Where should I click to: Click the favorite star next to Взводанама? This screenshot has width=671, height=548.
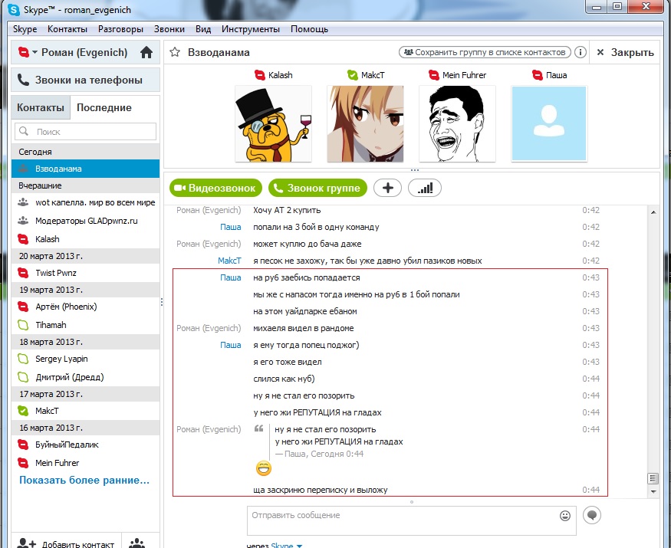tap(175, 52)
